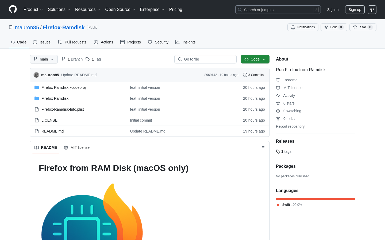The height and width of the screenshot is (240, 385).
Task: Open the Pricing page
Action: [x=176, y=10]
